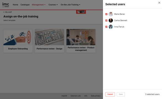Click the 3 selected users text

(x=152, y=94)
